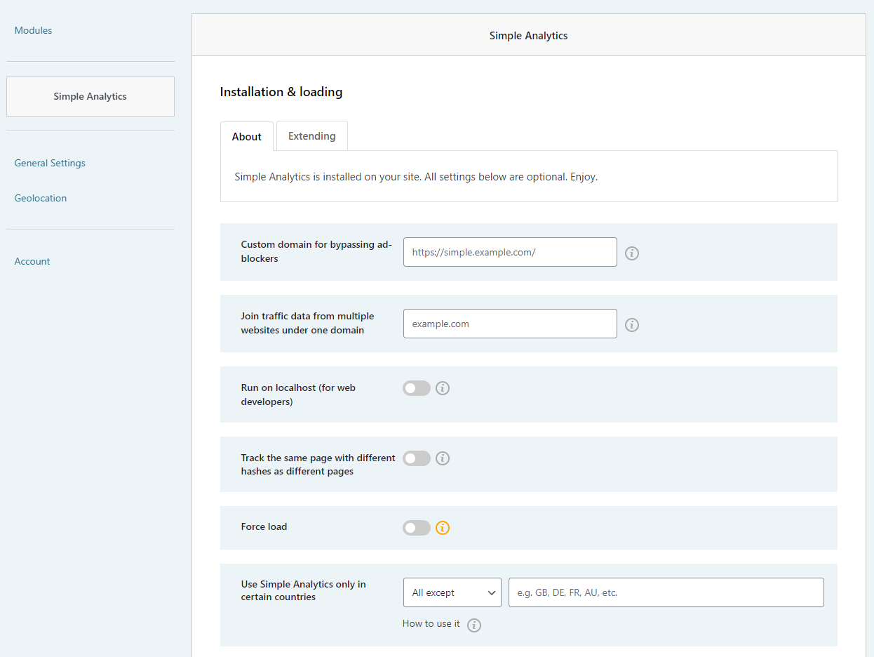The image size is (874, 657).
Task: Turn on the Force load switch
Action: pyautogui.click(x=417, y=528)
